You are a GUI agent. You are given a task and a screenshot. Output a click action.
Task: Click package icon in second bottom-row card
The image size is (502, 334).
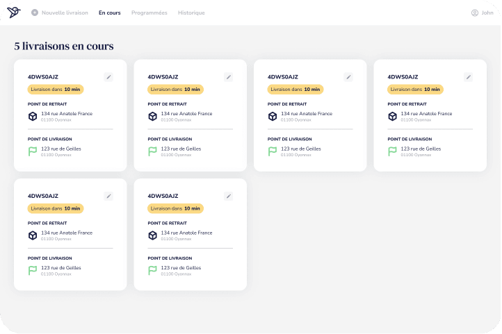[152, 235]
